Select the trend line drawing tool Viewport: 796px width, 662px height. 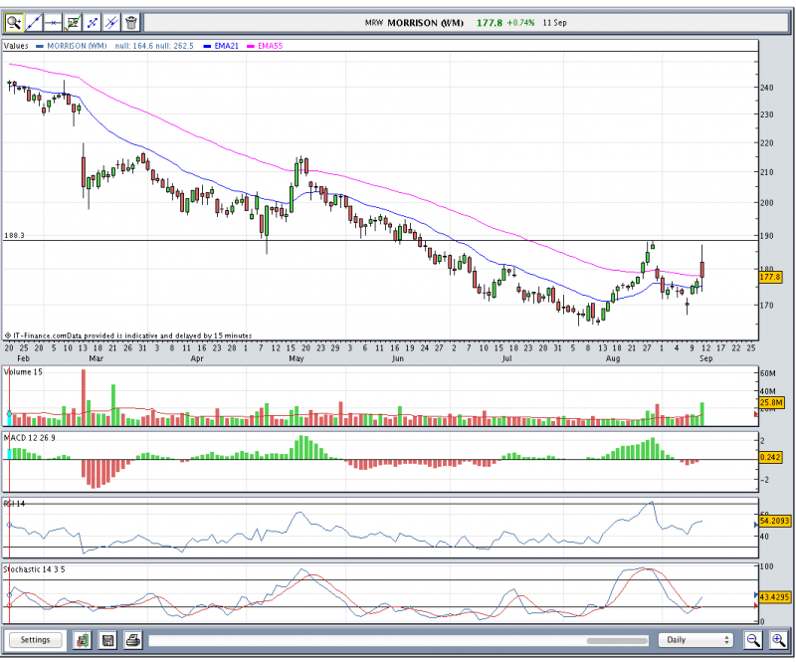click(34, 21)
